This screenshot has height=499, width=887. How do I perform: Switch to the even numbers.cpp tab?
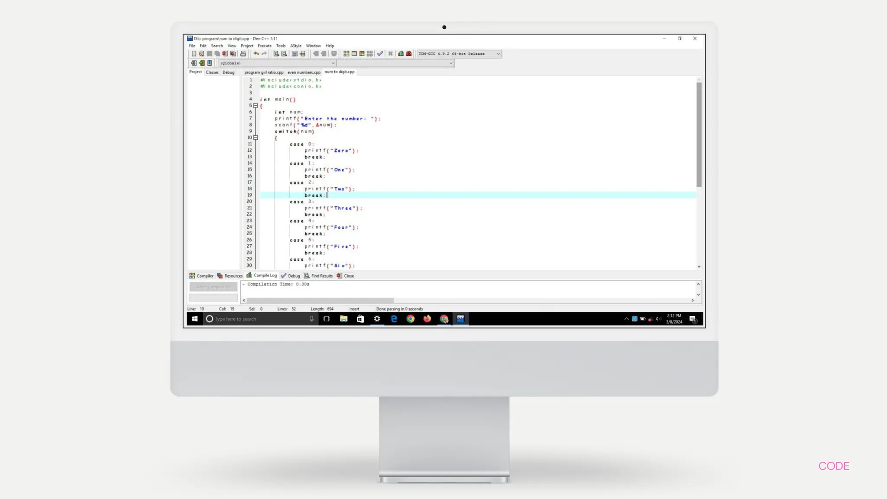click(304, 72)
